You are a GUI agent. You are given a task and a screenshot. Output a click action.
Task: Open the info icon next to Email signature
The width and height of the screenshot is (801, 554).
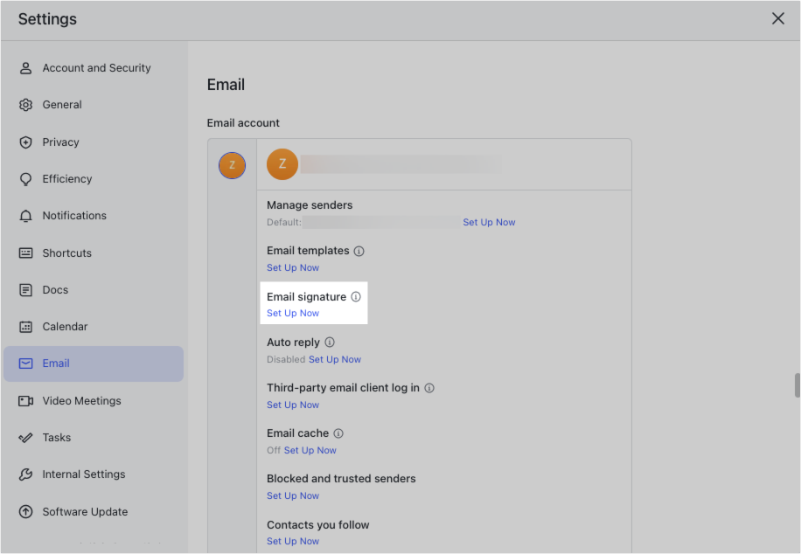[x=355, y=296]
